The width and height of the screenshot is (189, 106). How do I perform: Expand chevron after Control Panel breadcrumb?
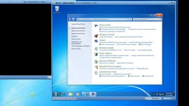pos(91,19)
